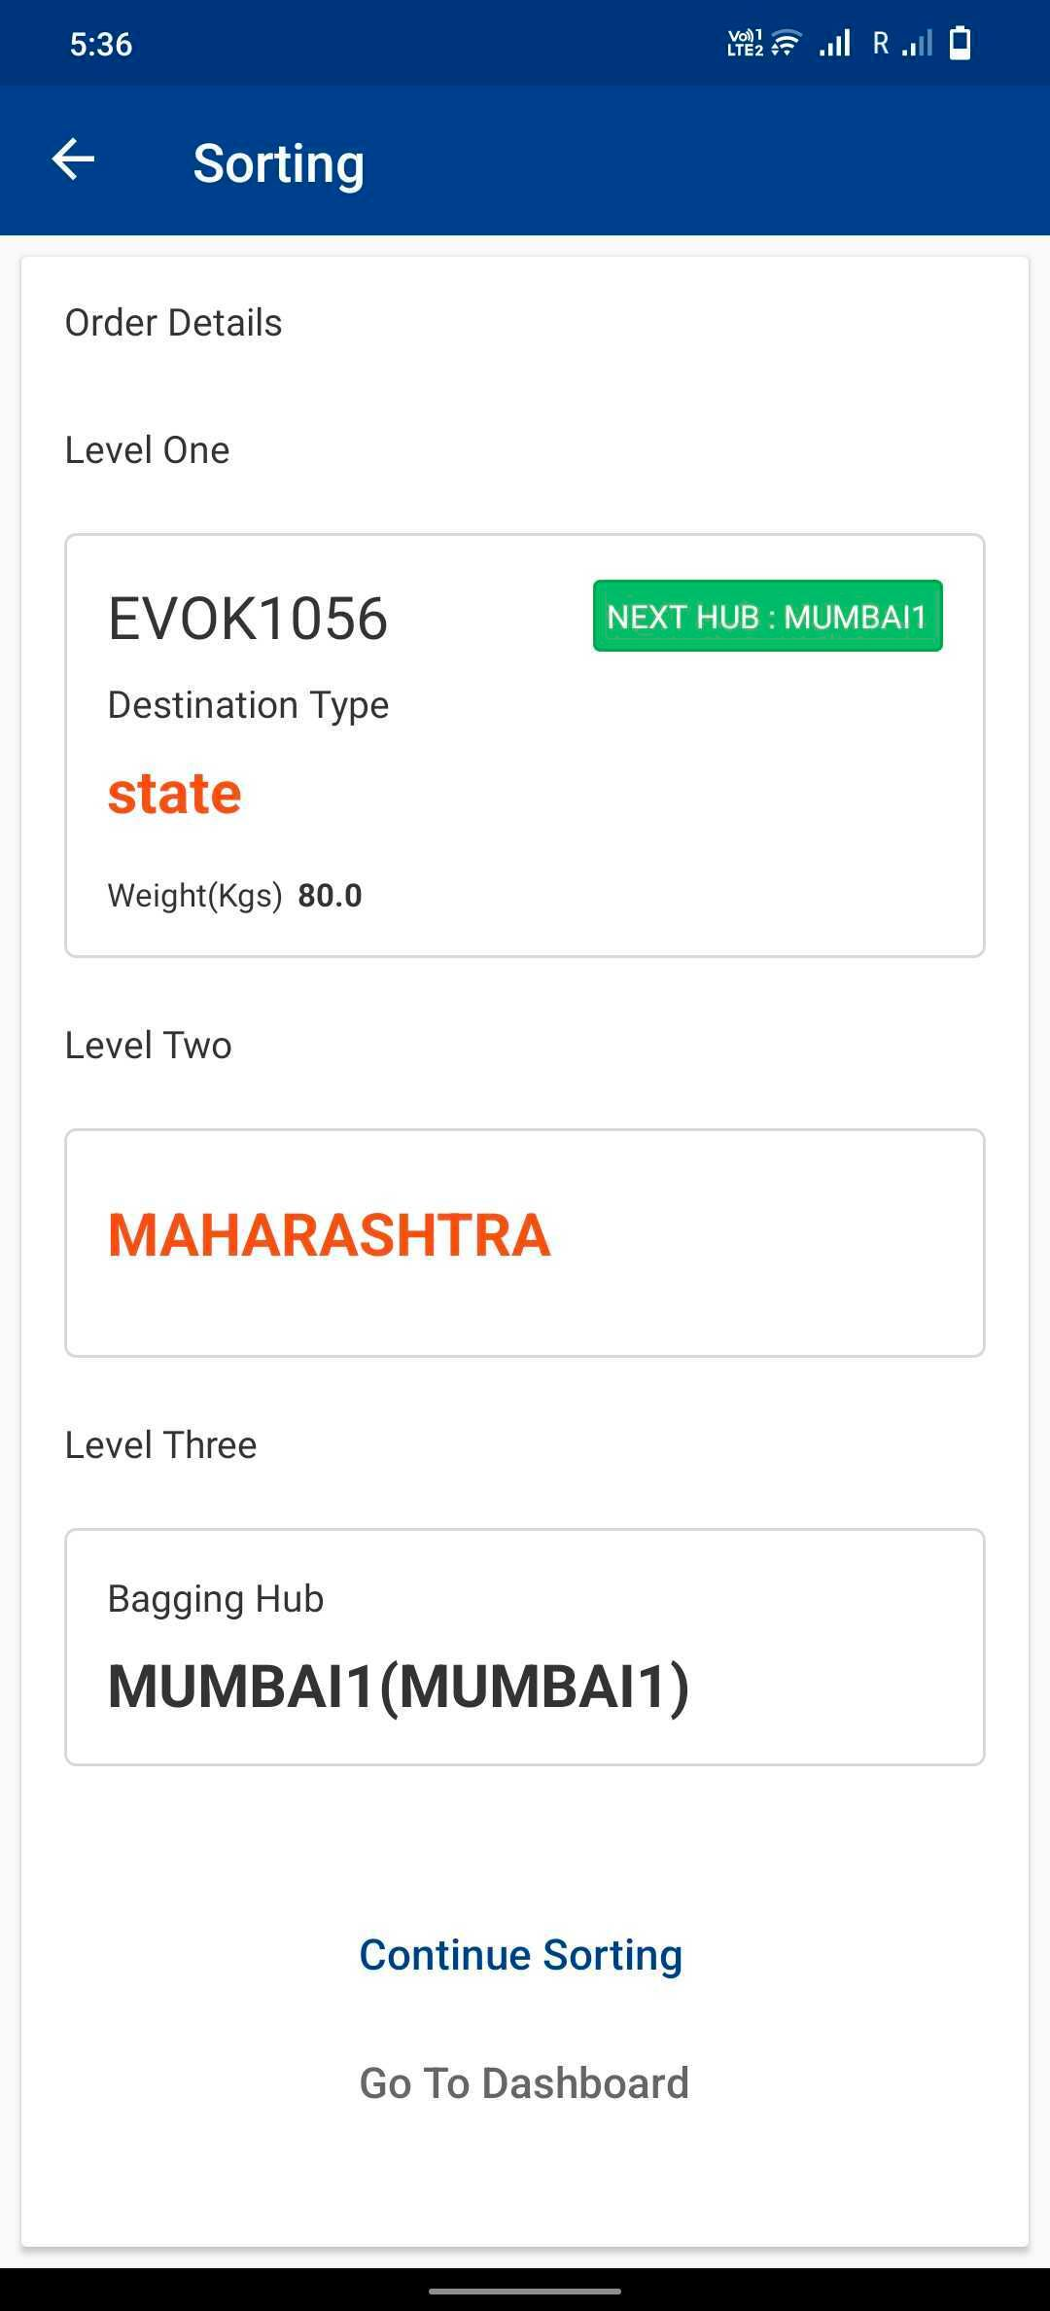Tap the battery icon in status bar
The height and width of the screenshot is (2311, 1050).
coord(960,44)
